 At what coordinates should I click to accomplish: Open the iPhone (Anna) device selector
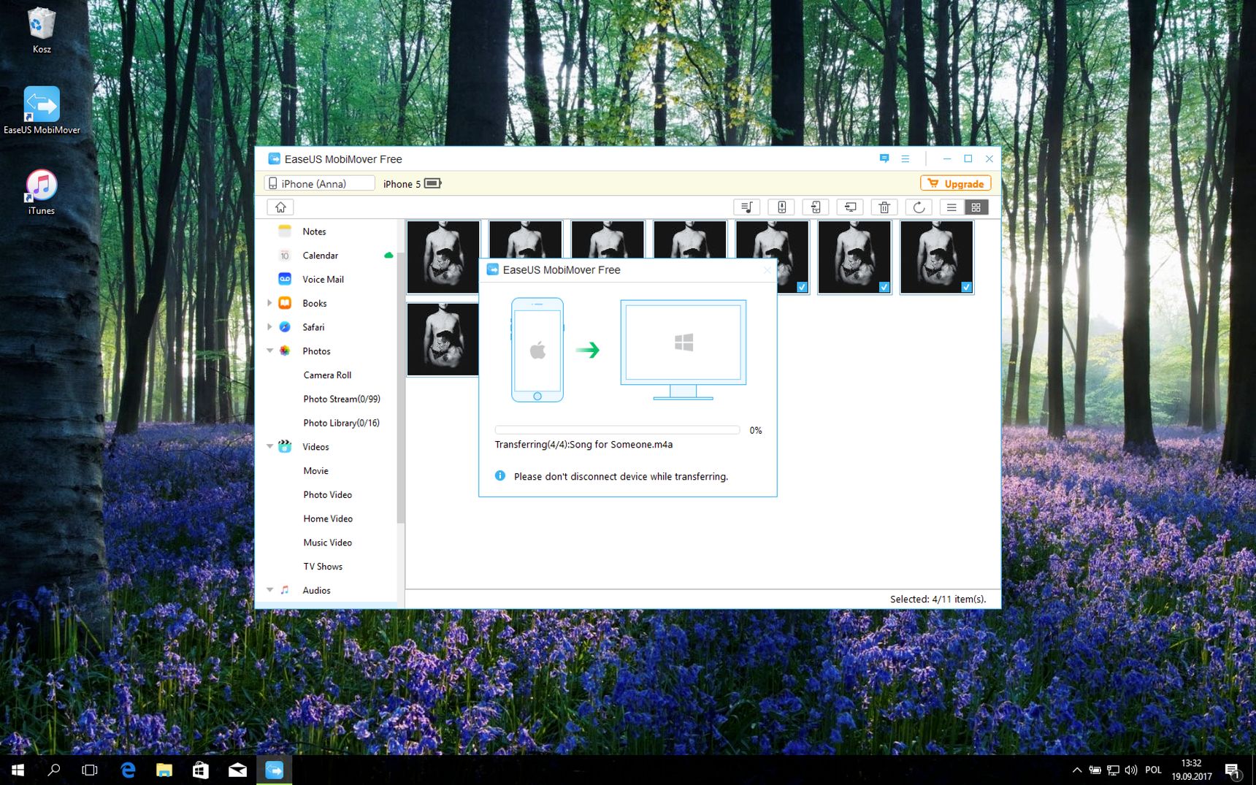(x=319, y=183)
